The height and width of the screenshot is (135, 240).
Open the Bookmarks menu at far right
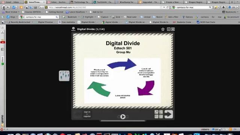(231, 12)
